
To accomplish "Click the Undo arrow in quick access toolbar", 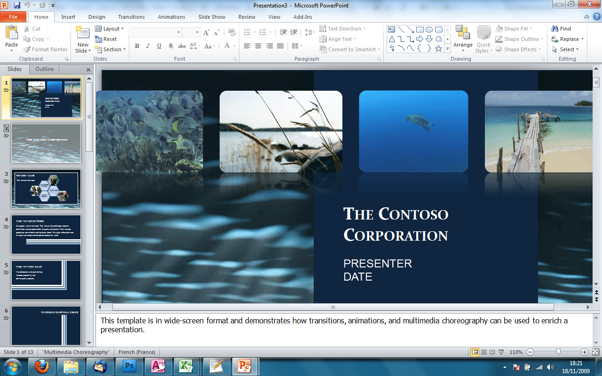I will point(27,5).
